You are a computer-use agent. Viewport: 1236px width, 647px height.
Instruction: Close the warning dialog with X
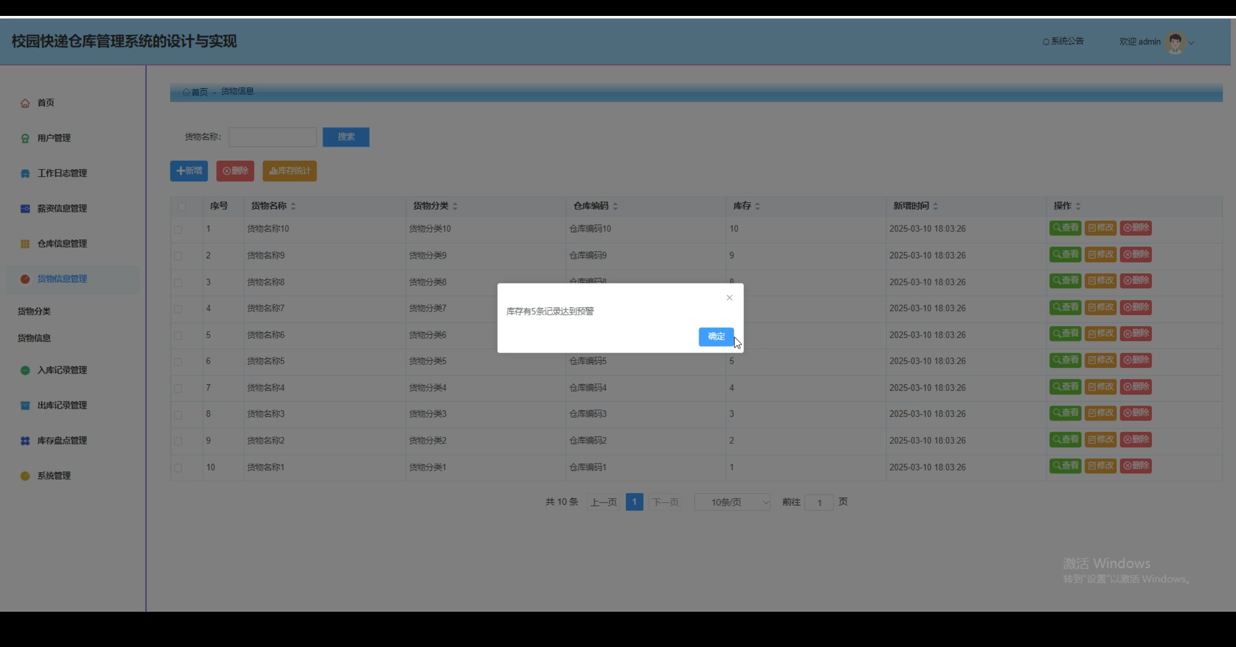pyautogui.click(x=729, y=297)
